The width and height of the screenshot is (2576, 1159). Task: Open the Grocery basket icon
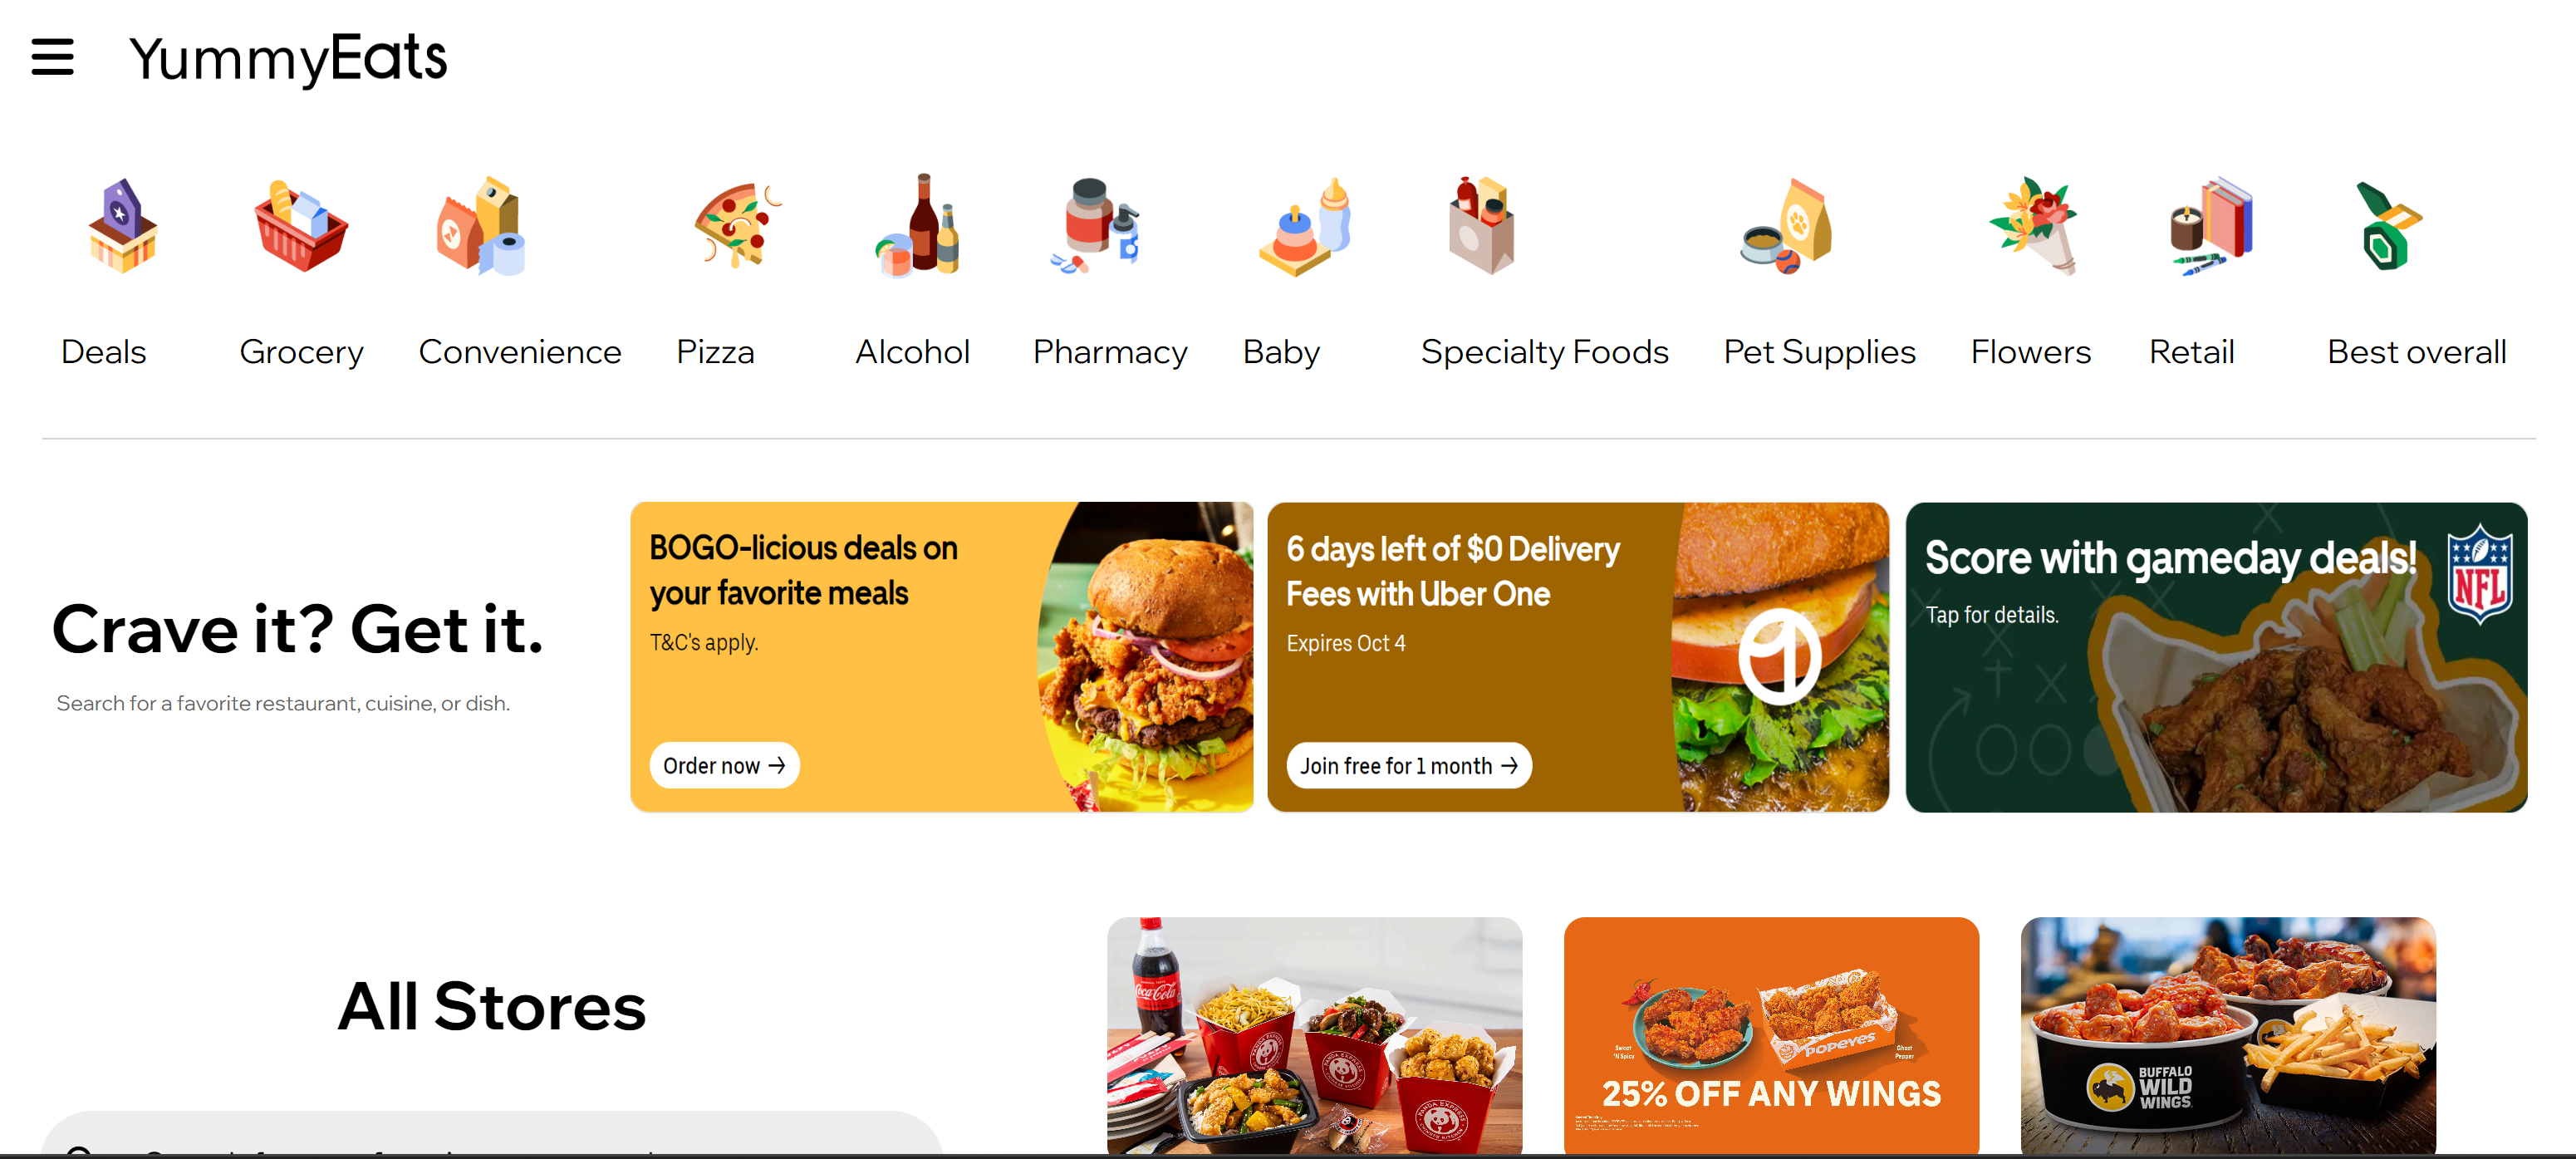pyautogui.click(x=301, y=225)
